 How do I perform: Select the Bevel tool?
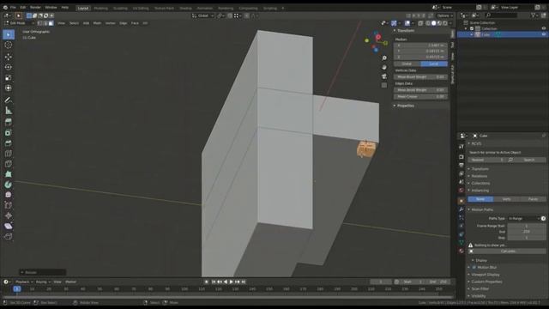pyautogui.click(x=9, y=143)
